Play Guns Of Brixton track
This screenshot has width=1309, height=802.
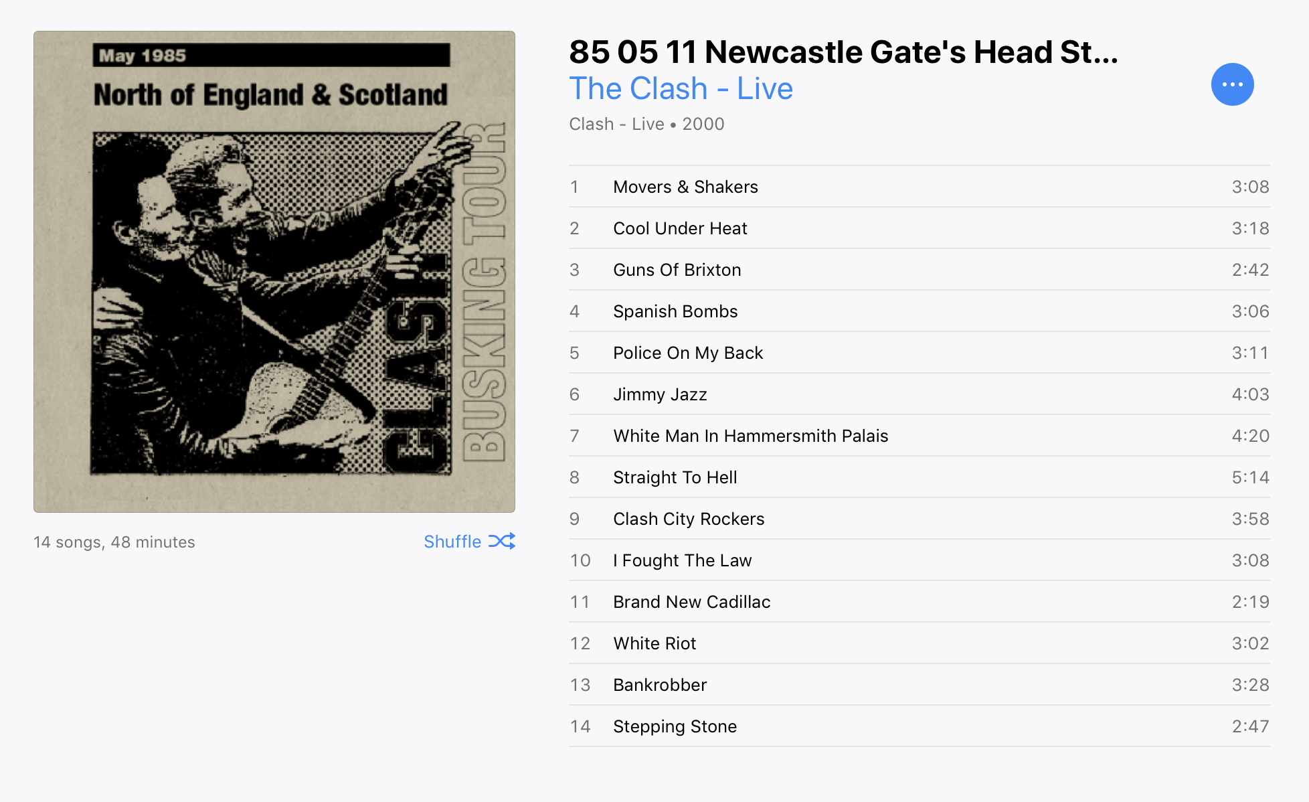tap(919, 270)
